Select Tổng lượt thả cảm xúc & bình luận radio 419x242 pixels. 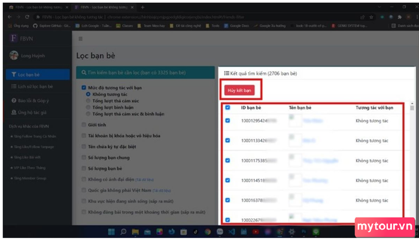point(88,114)
